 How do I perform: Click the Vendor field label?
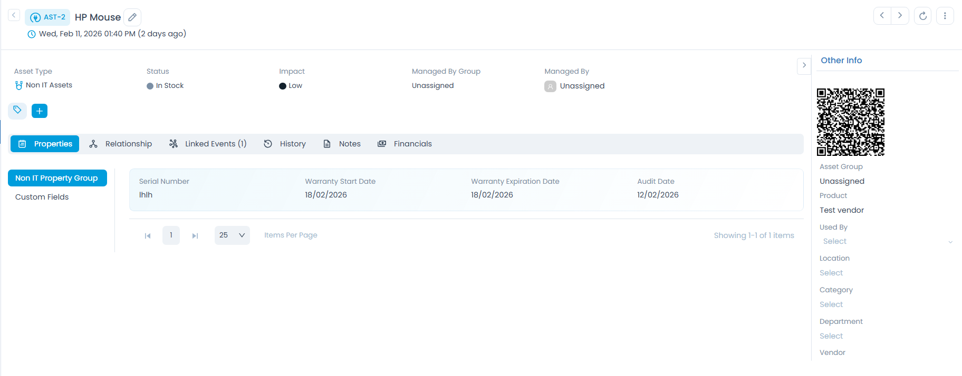coord(832,352)
